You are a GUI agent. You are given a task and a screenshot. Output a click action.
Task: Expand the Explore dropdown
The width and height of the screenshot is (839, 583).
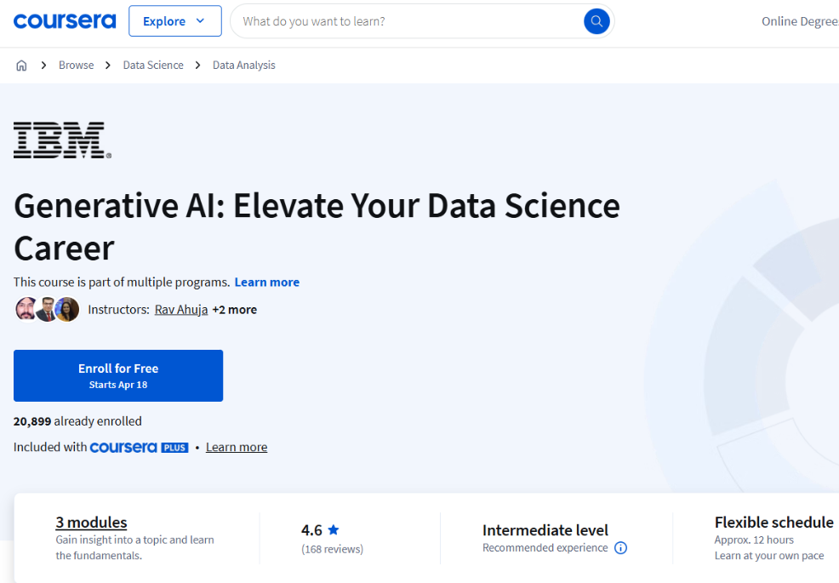(174, 20)
